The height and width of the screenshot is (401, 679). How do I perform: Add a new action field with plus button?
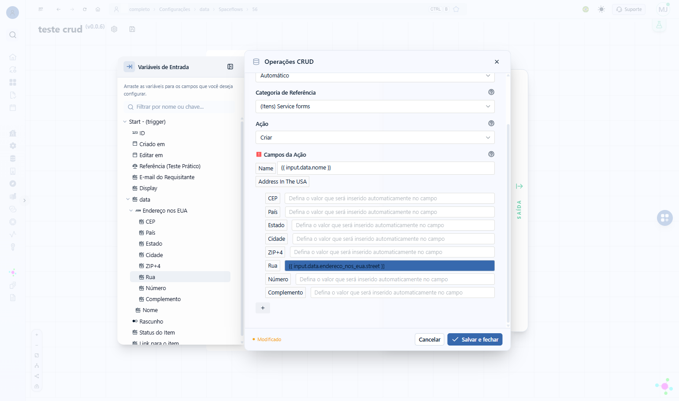pyautogui.click(x=263, y=308)
